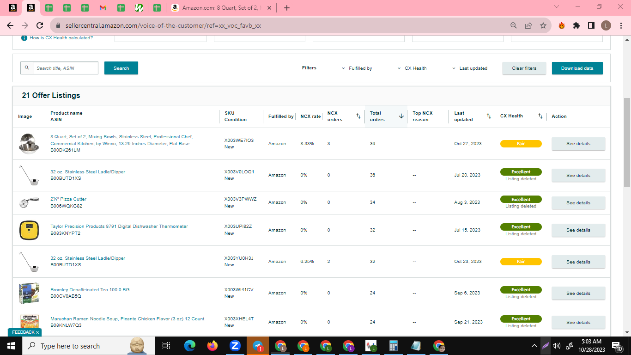See details for the Bromley Decaffeinated Tea row
Viewport: 631px width, 355px height.
(x=578, y=293)
